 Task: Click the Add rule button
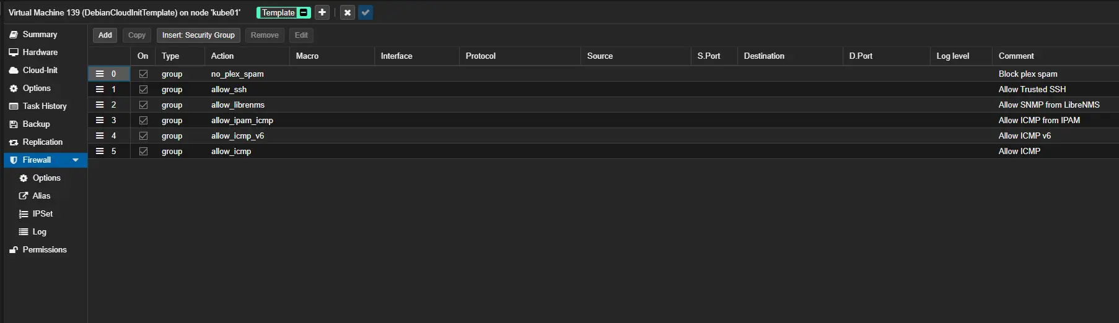[x=105, y=35]
